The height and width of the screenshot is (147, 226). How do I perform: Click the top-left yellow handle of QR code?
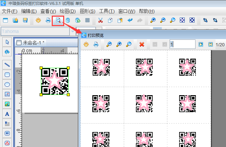click(x=41, y=68)
